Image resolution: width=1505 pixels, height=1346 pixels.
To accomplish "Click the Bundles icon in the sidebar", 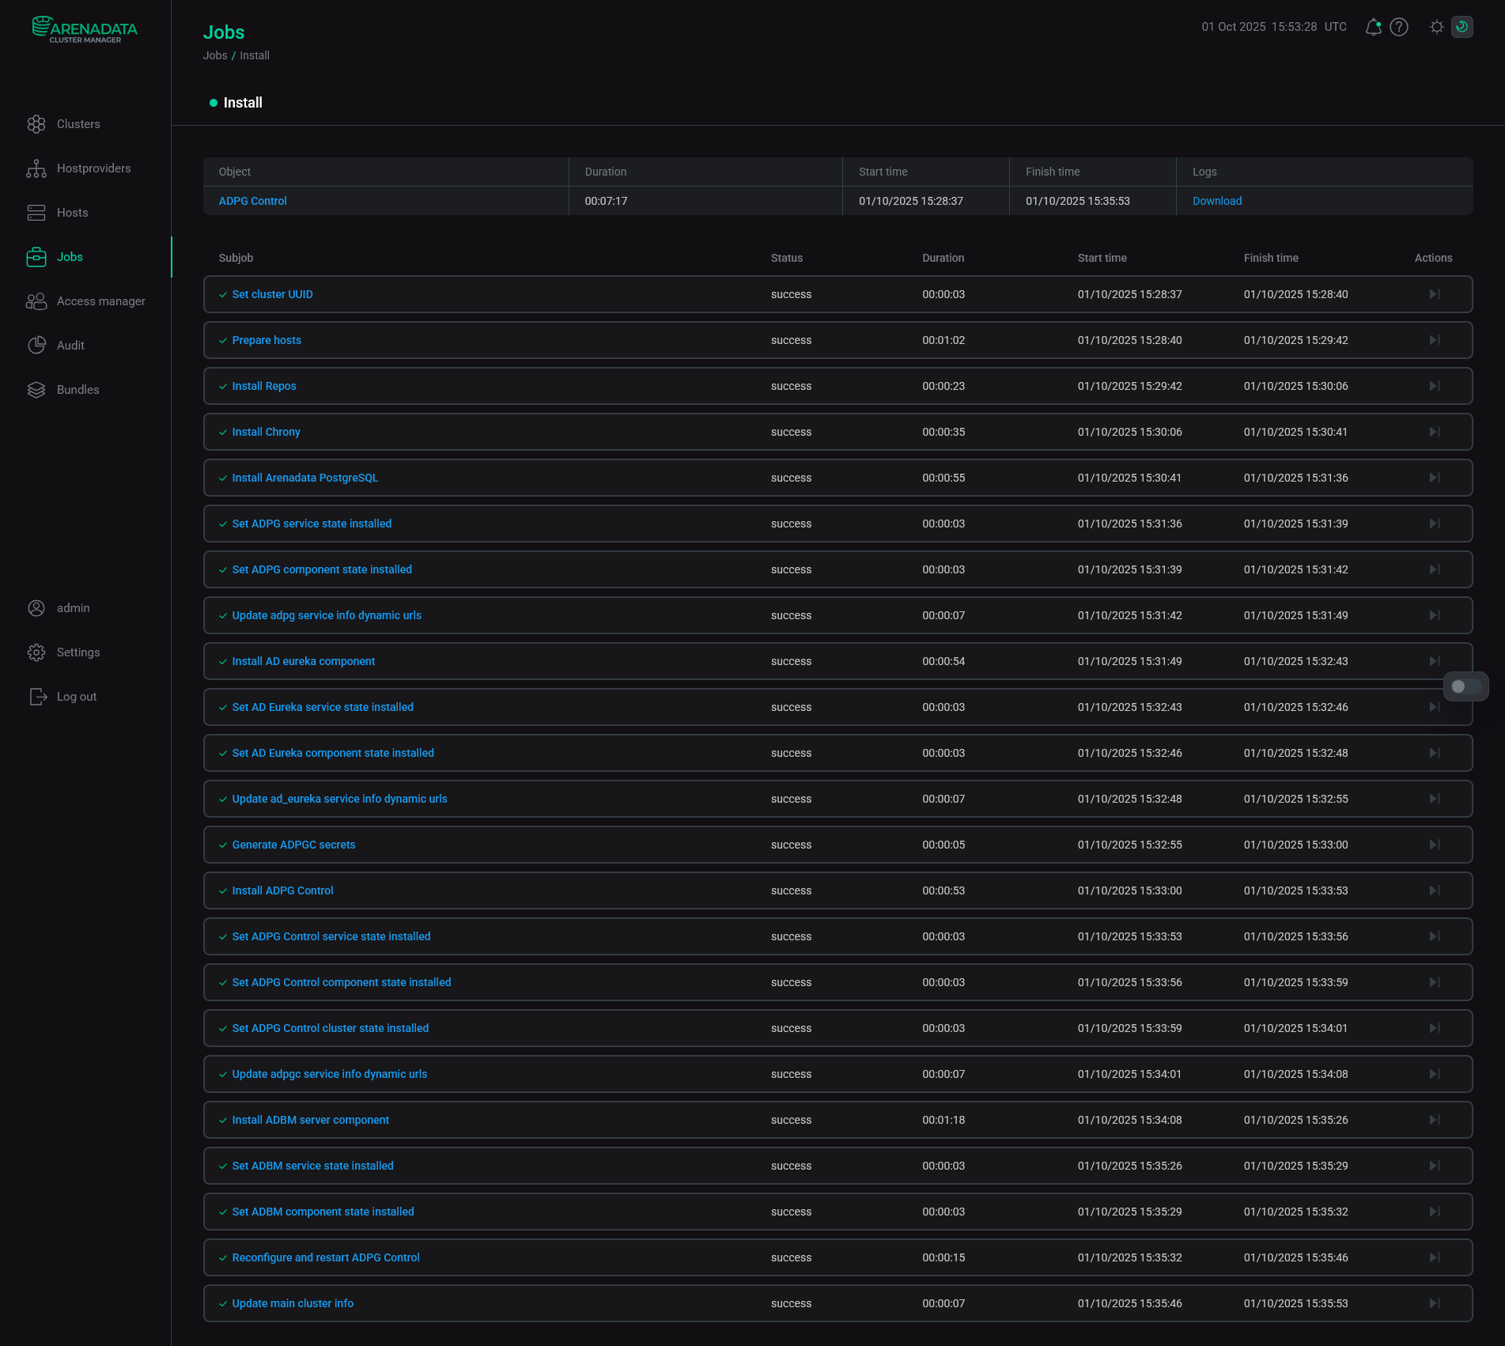I will pos(36,389).
